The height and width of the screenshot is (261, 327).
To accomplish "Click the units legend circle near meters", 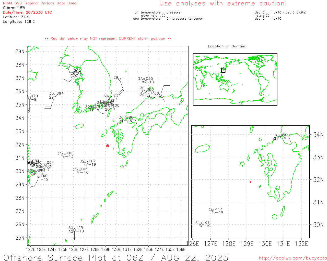I will click(x=267, y=15).
